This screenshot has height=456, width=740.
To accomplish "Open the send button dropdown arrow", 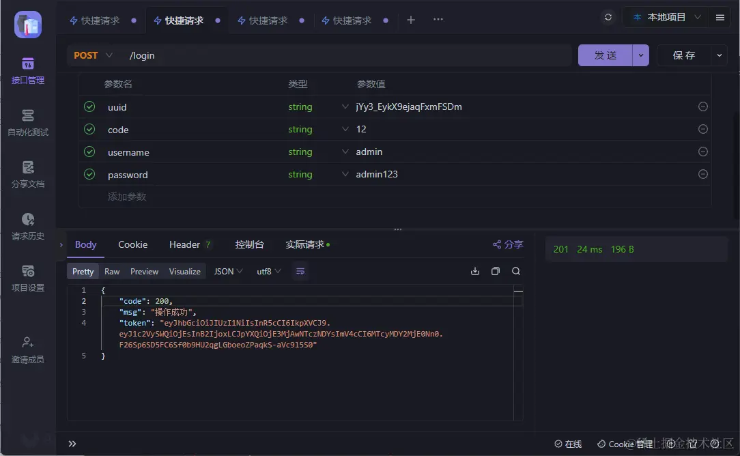I will coord(640,55).
